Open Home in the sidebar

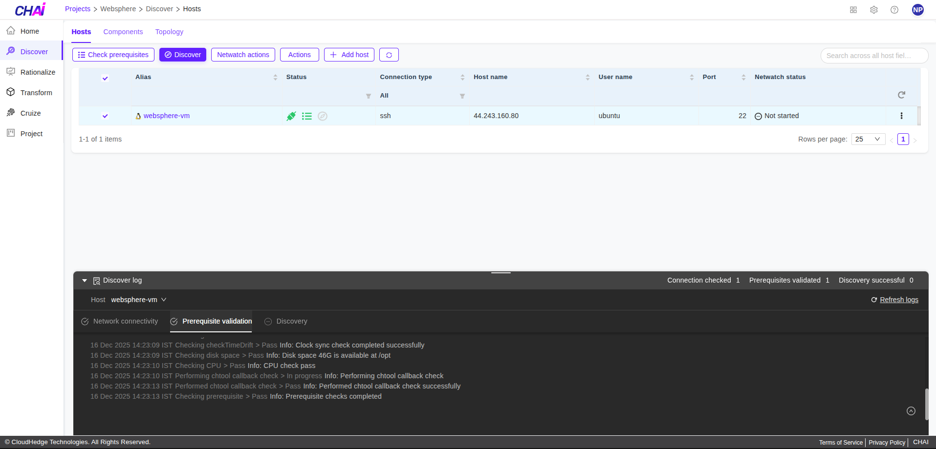tap(31, 31)
